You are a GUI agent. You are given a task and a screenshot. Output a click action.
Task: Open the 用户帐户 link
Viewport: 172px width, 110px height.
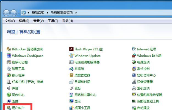[x=18, y=108]
